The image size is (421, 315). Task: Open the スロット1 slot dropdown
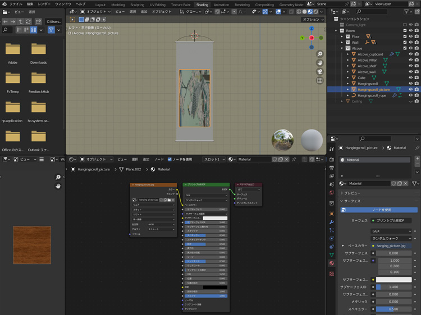point(214,159)
